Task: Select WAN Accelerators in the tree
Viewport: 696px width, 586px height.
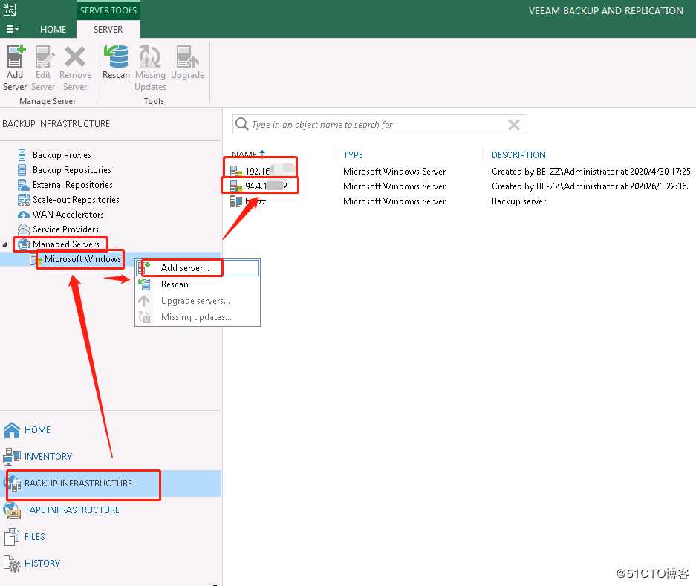Action: [68, 215]
